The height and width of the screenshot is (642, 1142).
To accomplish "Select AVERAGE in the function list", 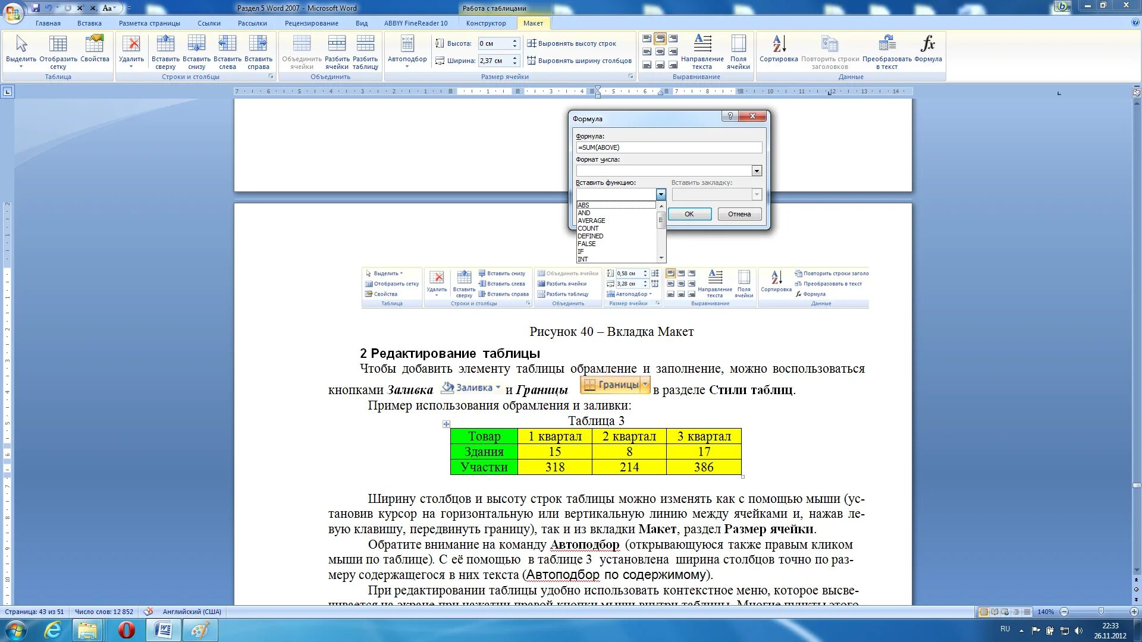I will [x=591, y=221].
